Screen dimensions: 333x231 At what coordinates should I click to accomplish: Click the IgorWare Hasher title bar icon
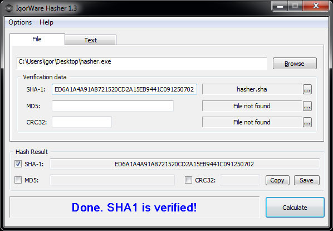[9, 8]
